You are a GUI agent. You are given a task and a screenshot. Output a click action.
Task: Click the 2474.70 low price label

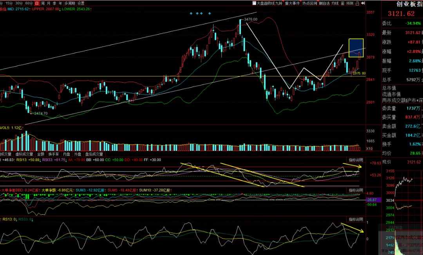point(41,113)
